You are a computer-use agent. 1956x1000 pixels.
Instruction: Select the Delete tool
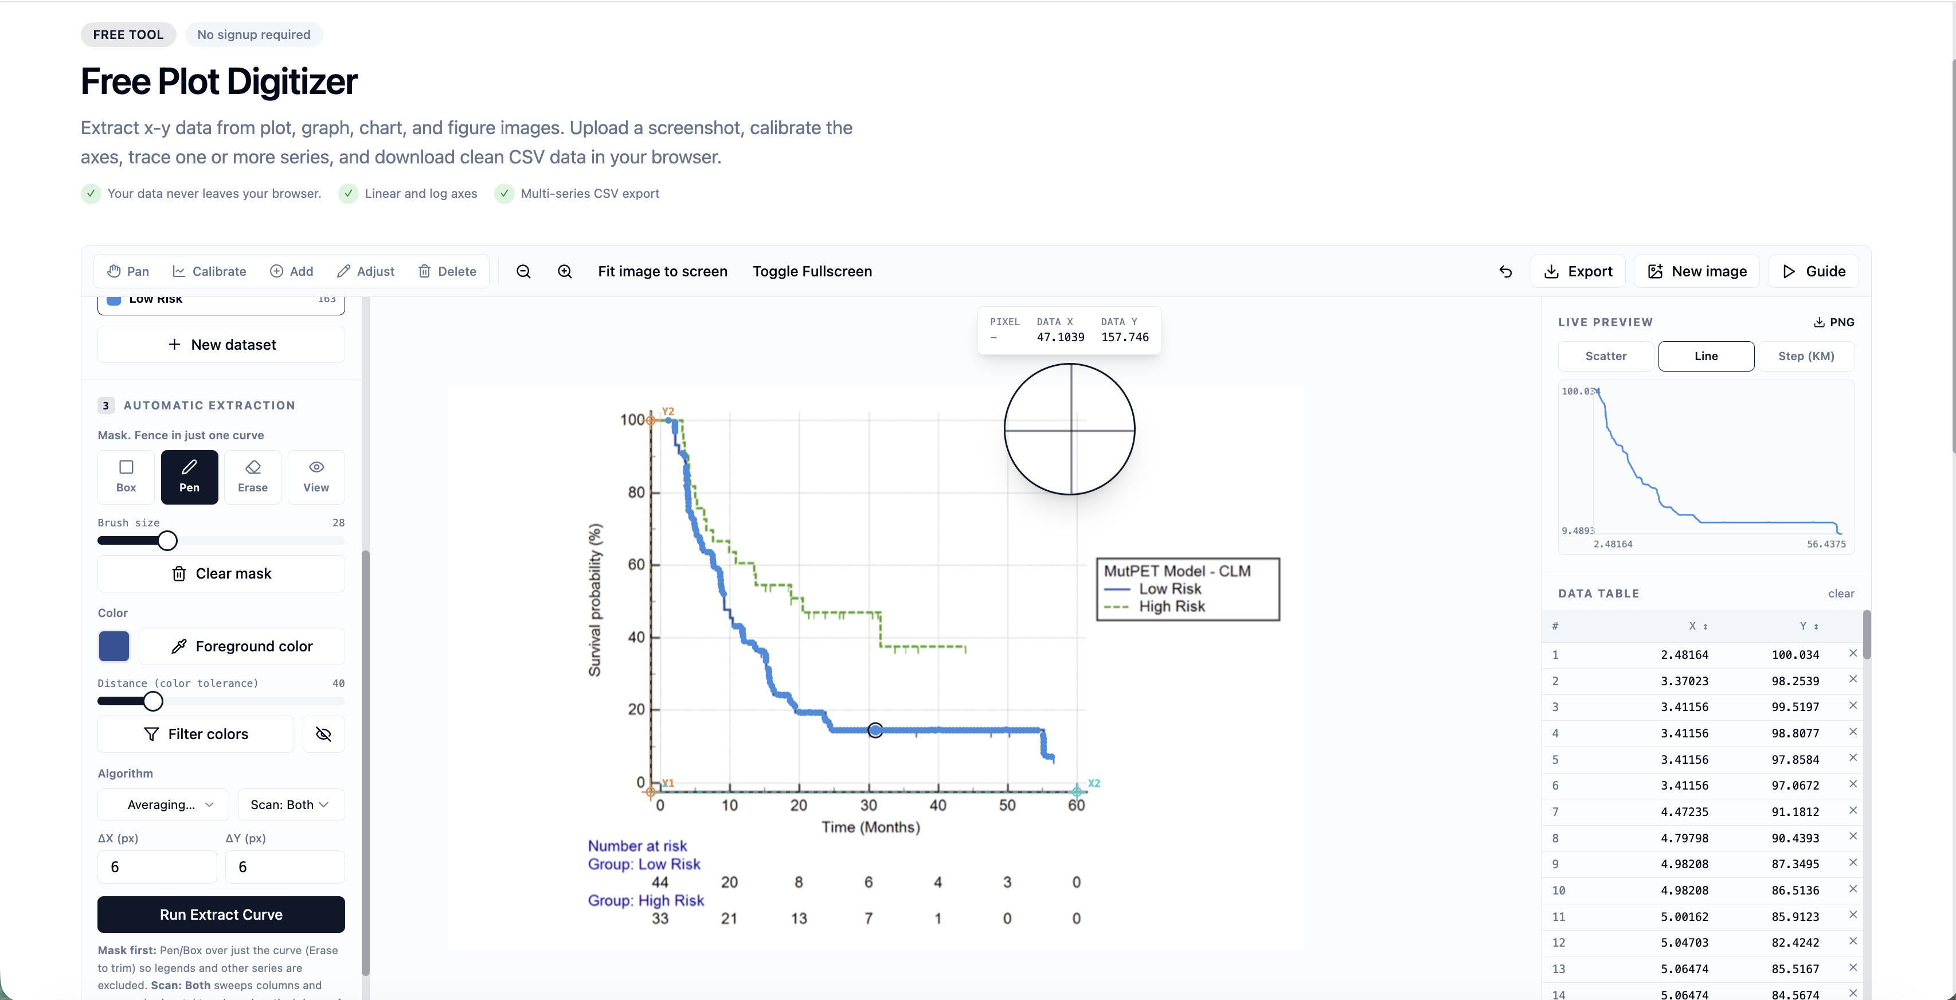[x=447, y=271]
